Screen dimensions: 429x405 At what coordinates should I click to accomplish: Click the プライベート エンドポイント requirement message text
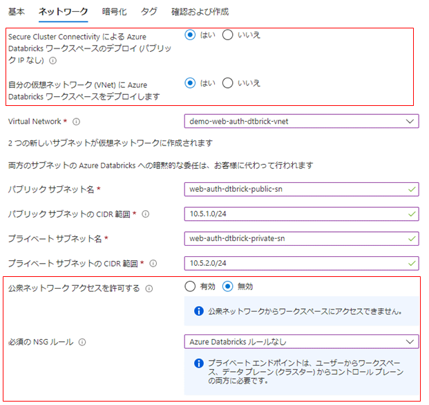[x=305, y=372]
